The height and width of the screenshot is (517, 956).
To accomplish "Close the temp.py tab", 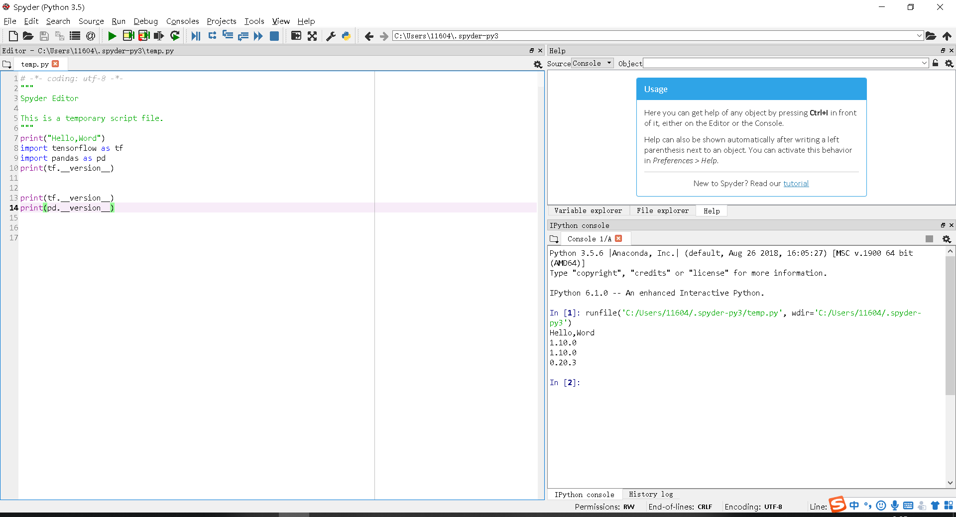I will (x=55, y=64).
